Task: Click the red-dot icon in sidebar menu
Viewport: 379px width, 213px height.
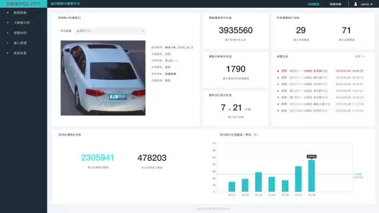Action: pyautogui.click(x=8, y=33)
